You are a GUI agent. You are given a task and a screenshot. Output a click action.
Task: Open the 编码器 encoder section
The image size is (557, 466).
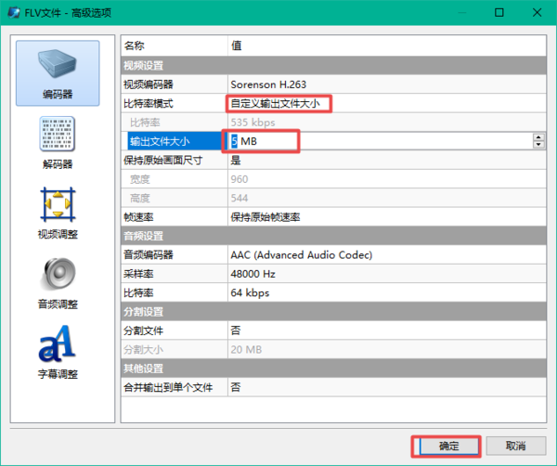[x=58, y=73]
